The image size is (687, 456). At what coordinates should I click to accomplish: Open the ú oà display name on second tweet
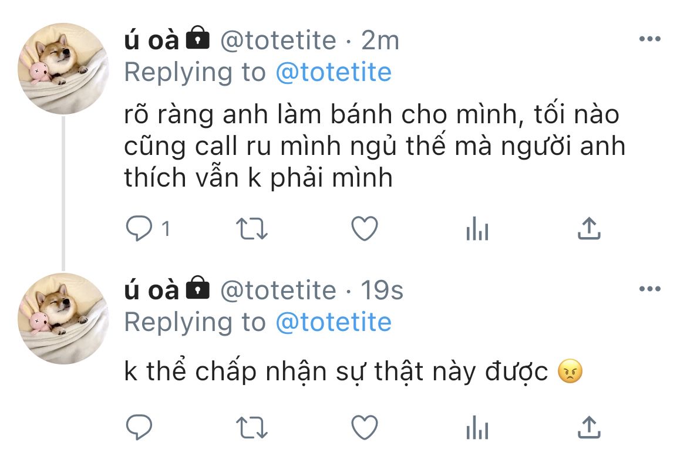[151, 290]
